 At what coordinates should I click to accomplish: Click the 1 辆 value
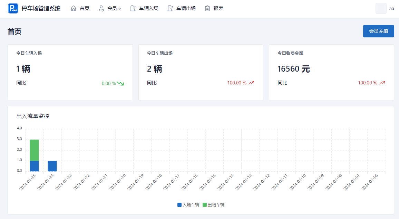23,69
